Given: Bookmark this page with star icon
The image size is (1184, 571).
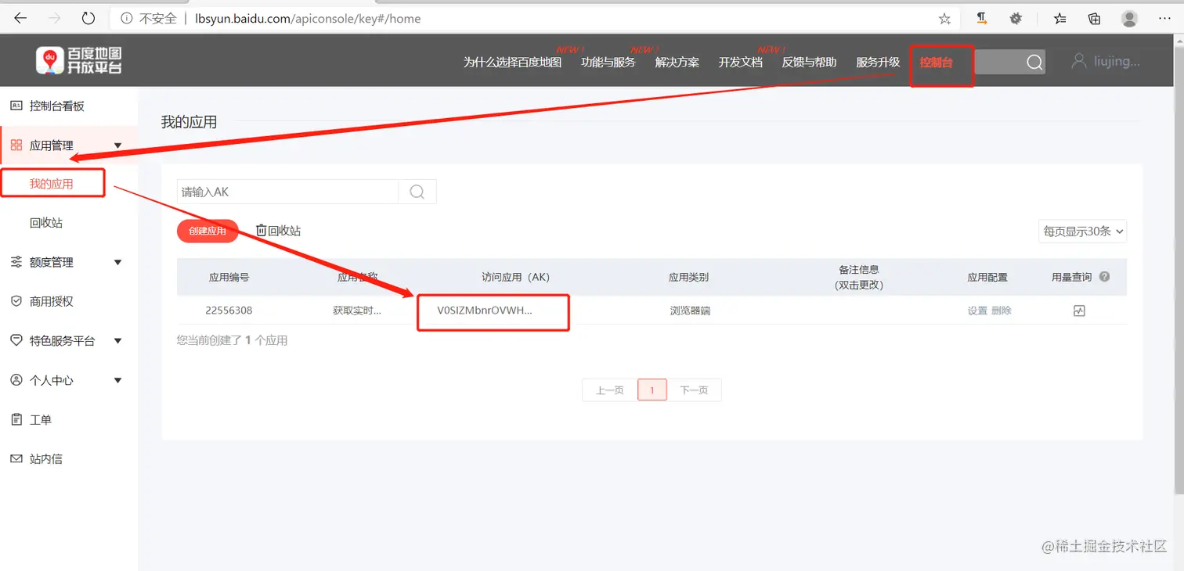Looking at the screenshot, I should (x=944, y=19).
